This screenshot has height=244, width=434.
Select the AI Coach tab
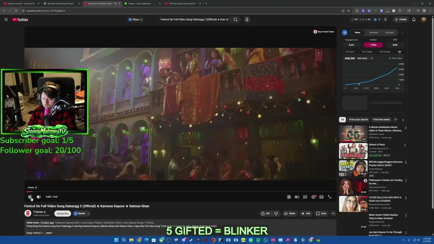click(390, 33)
